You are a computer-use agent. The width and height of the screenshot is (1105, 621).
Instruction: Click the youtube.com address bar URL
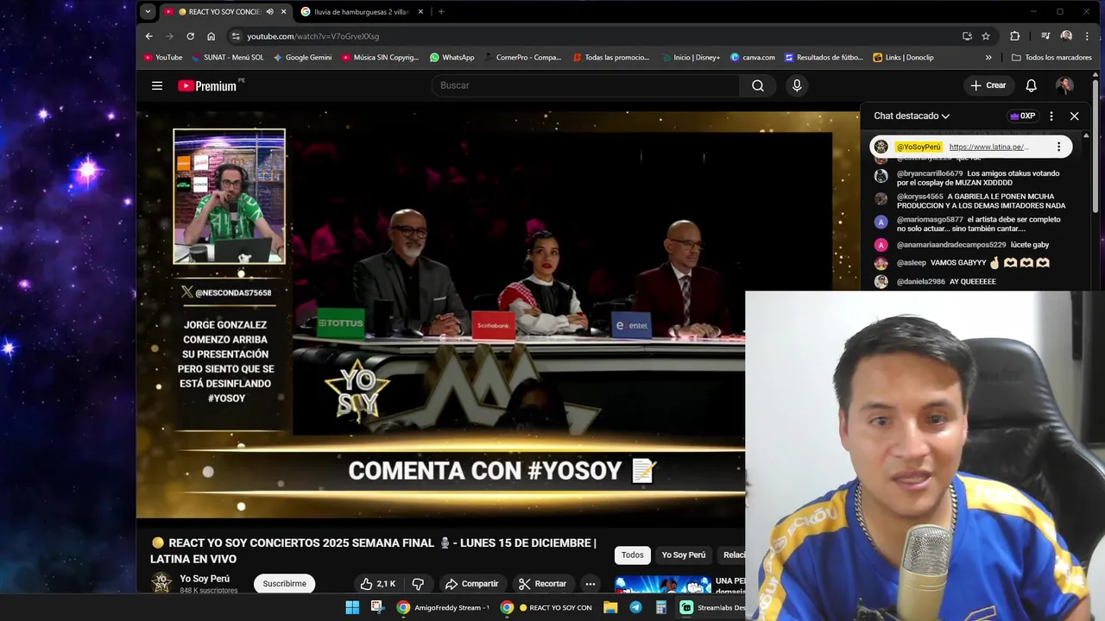click(313, 36)
